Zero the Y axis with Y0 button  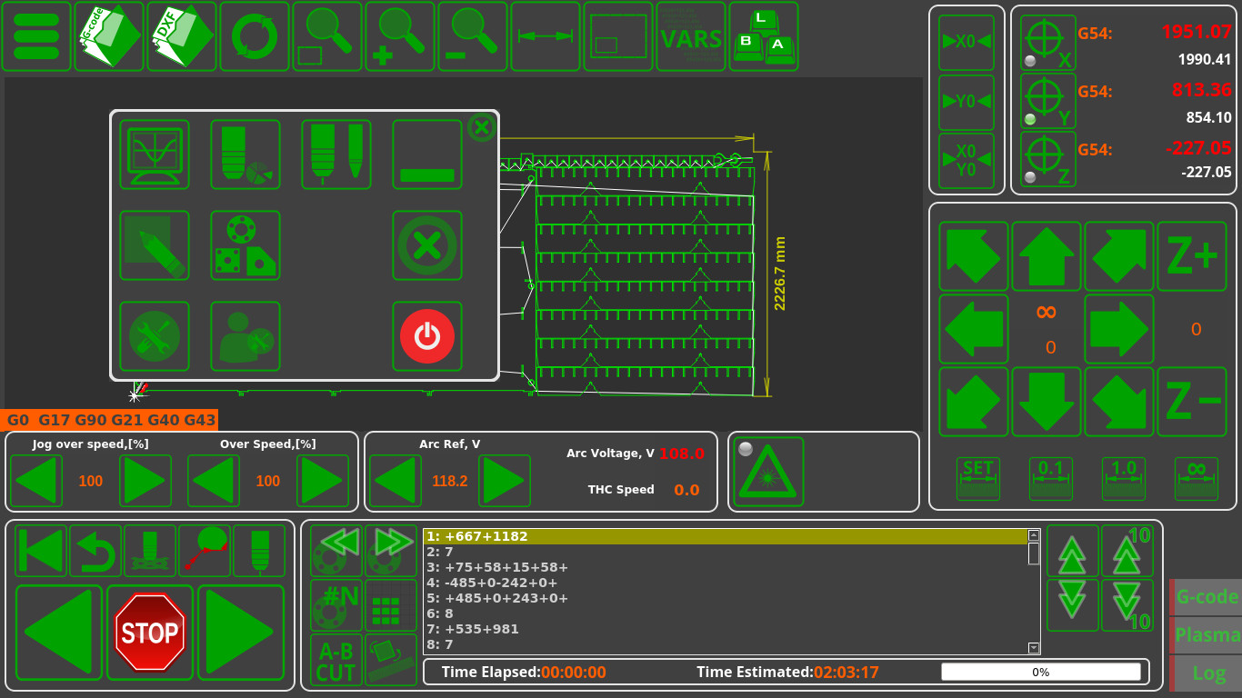pos(967,101)
